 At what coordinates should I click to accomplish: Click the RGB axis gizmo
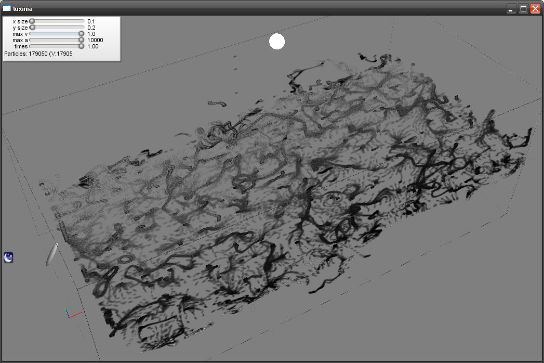coord(72,313)
